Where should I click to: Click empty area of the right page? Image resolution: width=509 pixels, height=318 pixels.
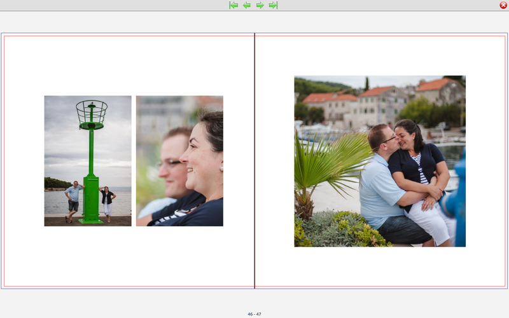point(382,267)
